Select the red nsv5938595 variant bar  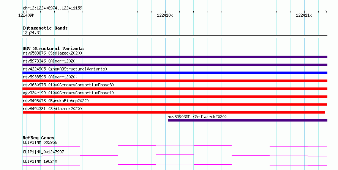point(175,81)
